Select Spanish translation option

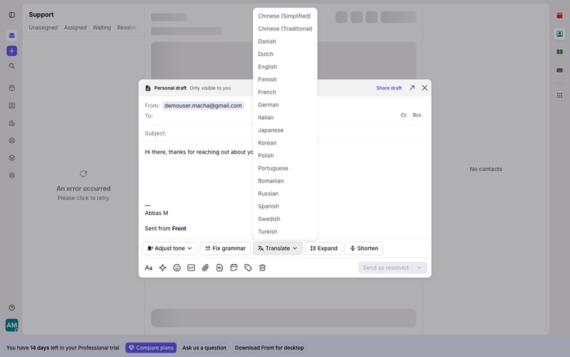(285, 206)
